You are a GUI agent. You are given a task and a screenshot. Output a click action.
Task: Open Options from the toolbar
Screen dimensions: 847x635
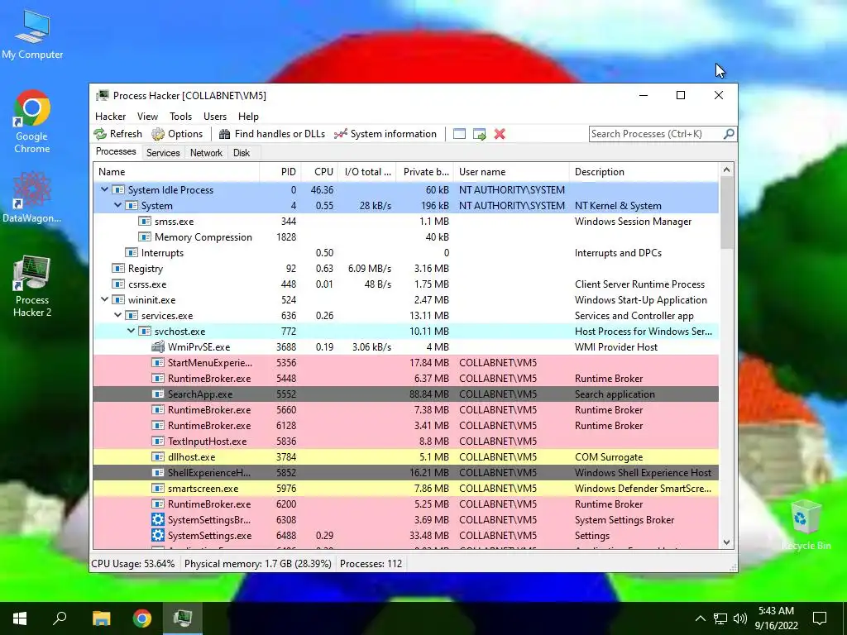[177, 134]
